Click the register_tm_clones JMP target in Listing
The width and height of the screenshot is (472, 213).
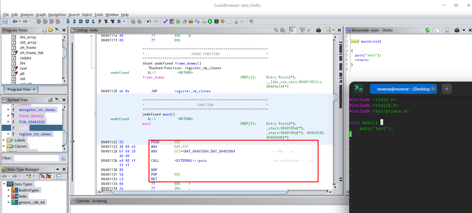point(193,91)
